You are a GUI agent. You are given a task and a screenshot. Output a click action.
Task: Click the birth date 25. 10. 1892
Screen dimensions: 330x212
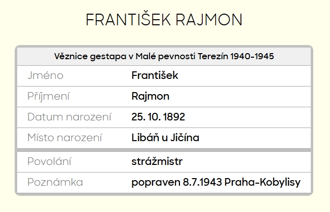[x=158, y=117]
